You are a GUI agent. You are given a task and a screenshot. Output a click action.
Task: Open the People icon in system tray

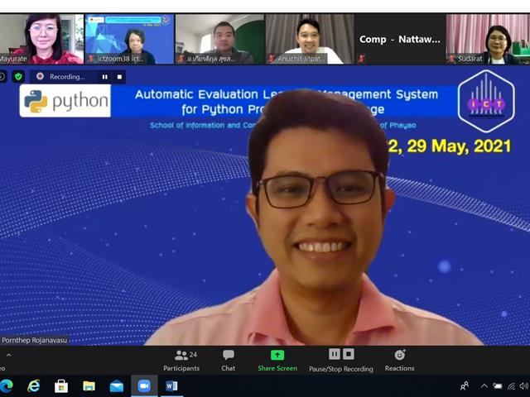click(x=465, y=386)
